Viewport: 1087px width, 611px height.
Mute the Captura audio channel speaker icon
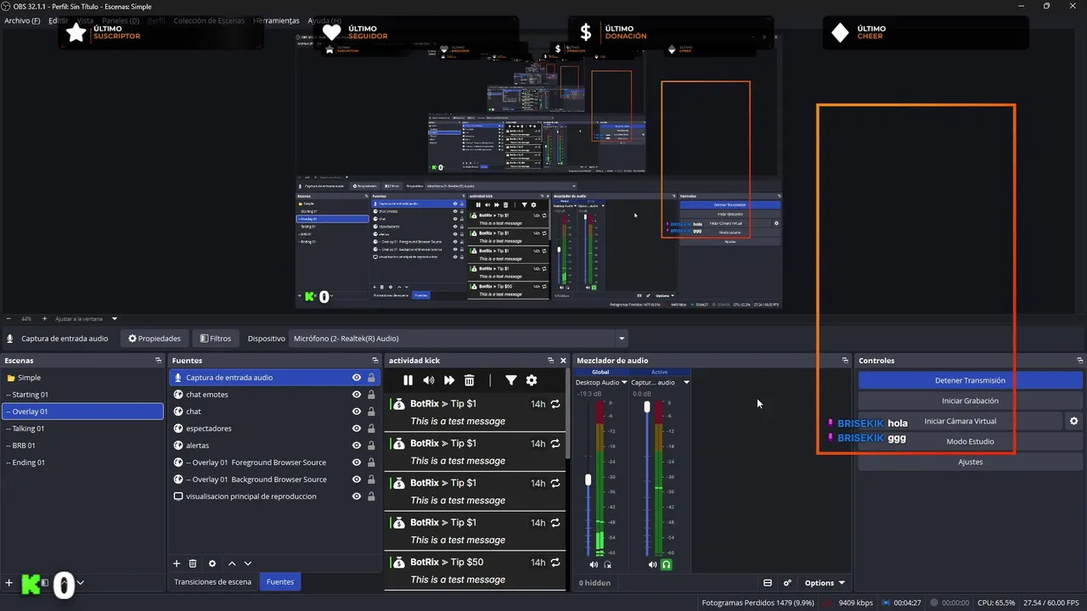tap(652, 564)
